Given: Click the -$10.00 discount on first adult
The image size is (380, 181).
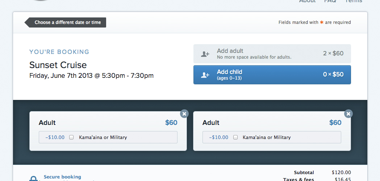Looking at the screenshot, I should point(55,138).
